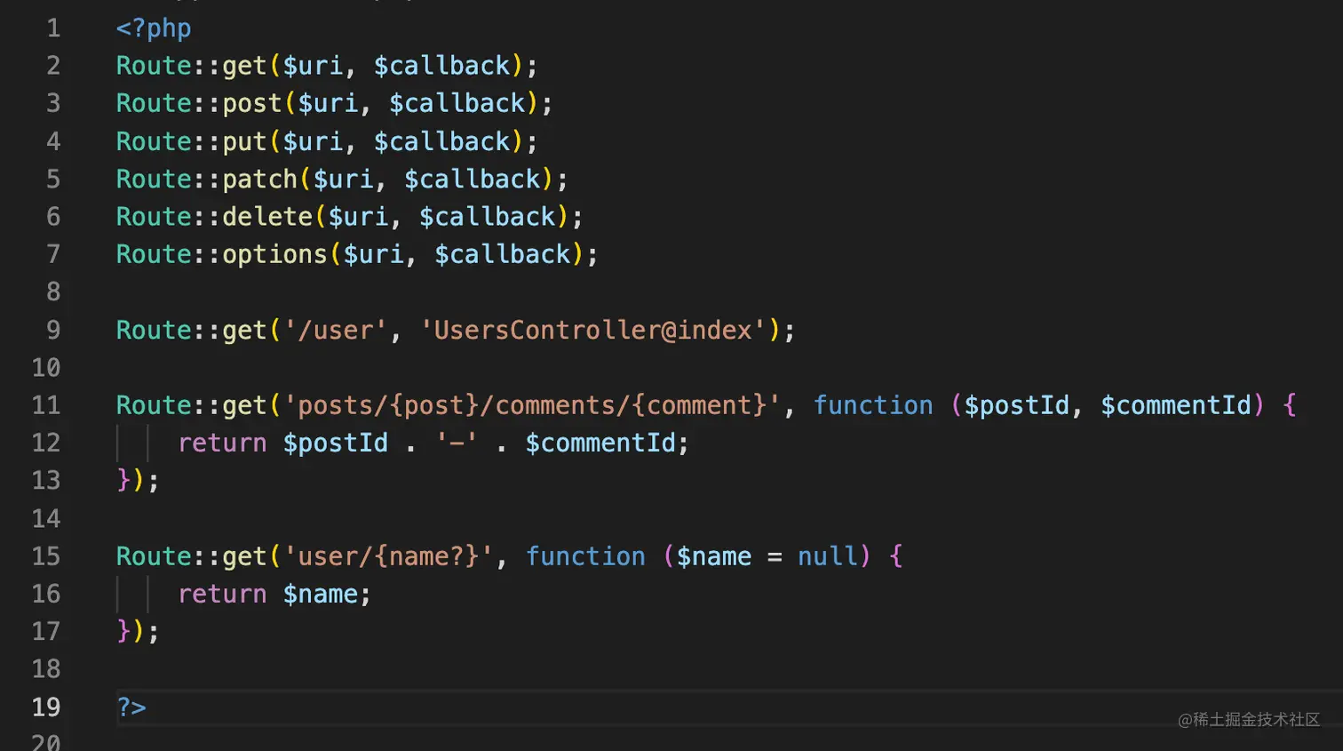Click the 'put' method name on line 4
The height and width of the screenshot is (751, 1343).
coord(244,142)
